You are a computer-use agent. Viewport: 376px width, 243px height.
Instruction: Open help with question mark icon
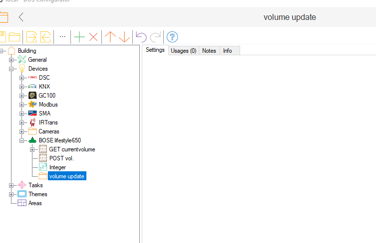(172, 37)
